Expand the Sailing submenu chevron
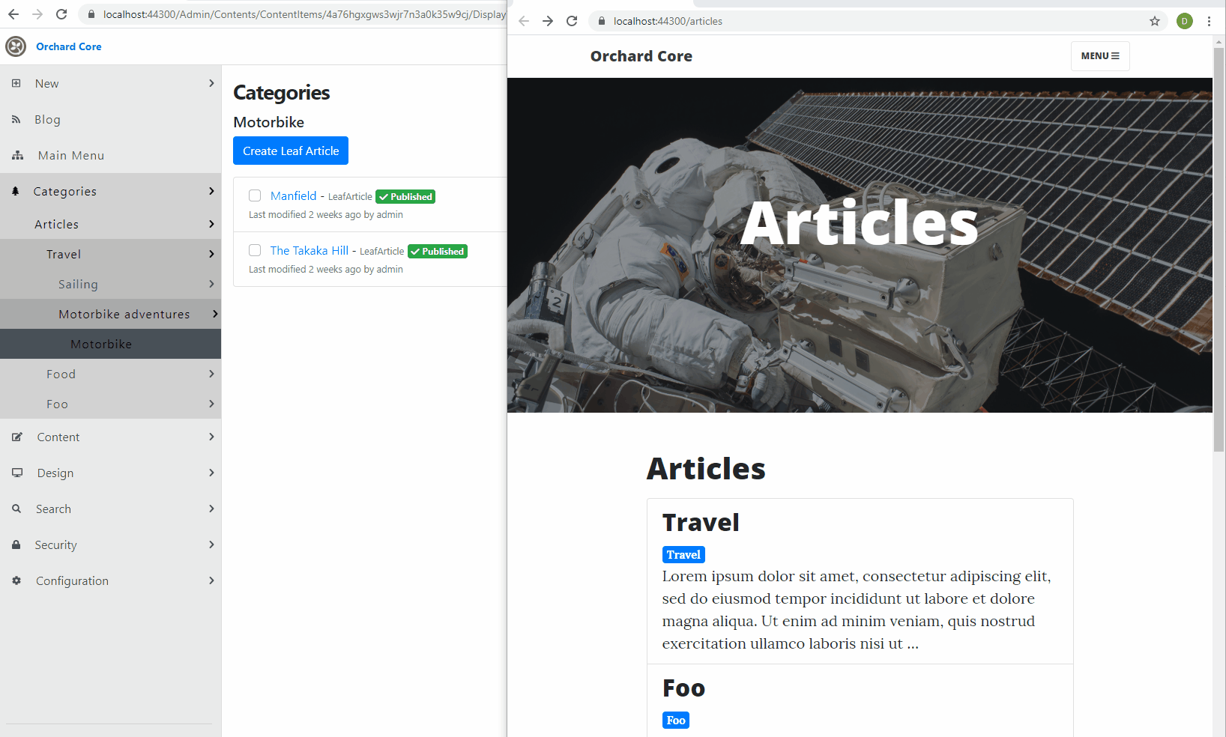 tap(211, 284)
